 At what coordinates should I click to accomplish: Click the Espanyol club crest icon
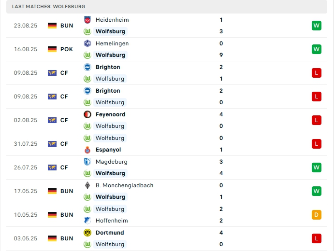(87, 150)
